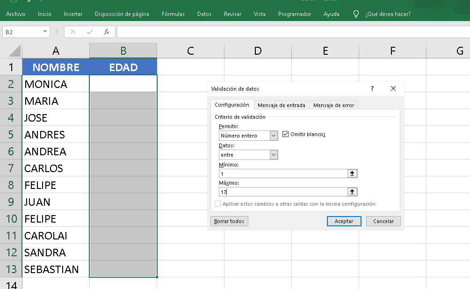Screen dimensions: 470x289
Task: Switch to the Mensaje de entrada tab
Action: (281, 104)
